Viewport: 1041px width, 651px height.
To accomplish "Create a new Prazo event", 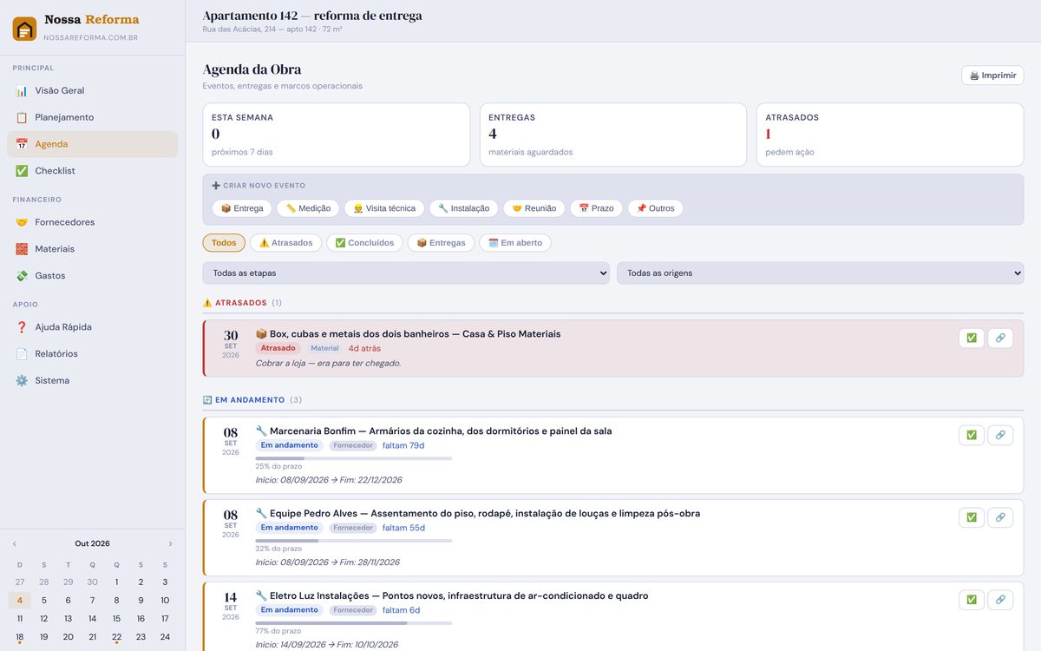I will coord(596,208).
